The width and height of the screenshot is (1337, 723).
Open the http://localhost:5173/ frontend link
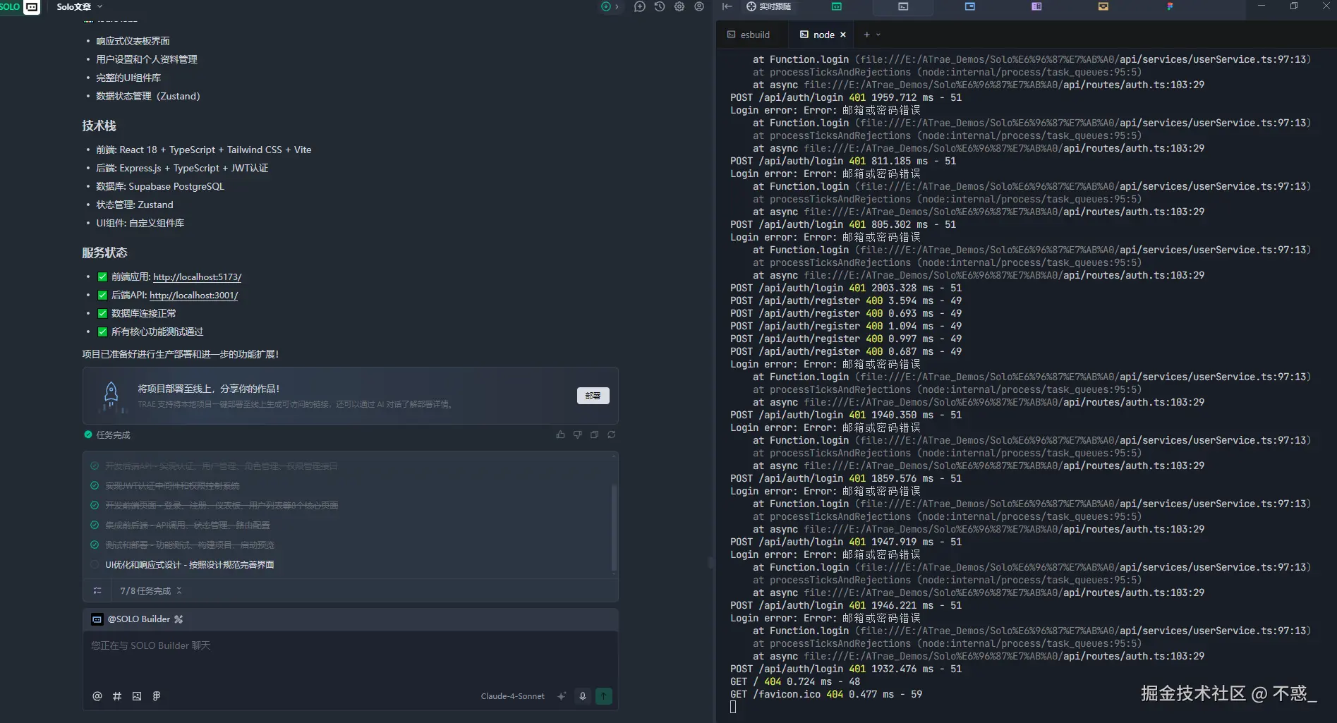pyautogui.click(x=197, y=277)
